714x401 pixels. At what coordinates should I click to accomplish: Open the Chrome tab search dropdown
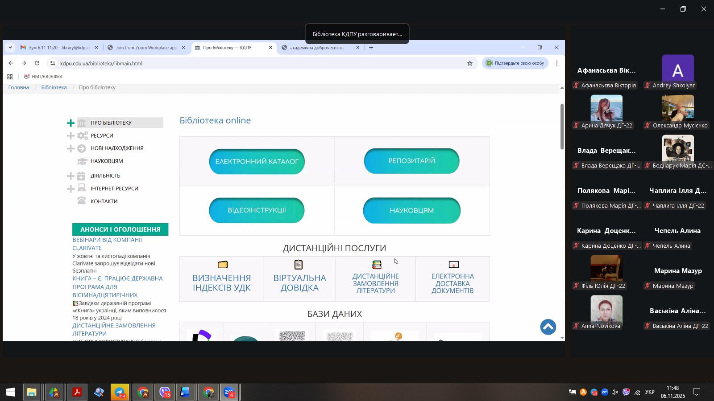coord(10,48)
